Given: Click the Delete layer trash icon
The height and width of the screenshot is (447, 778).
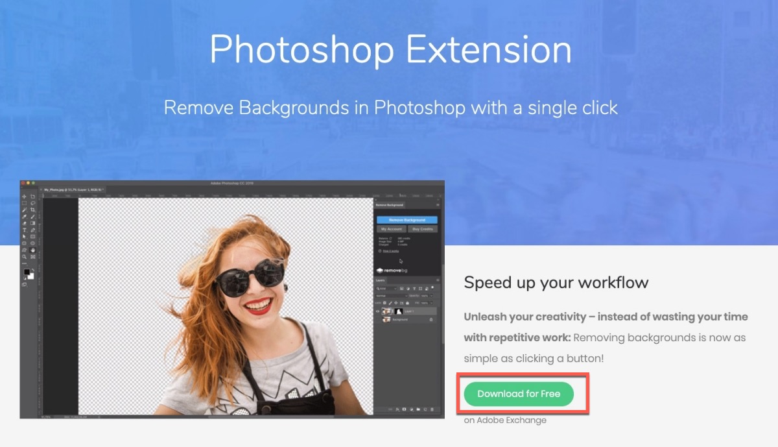Looking at the screenshot, I should (x=432, y=409).
